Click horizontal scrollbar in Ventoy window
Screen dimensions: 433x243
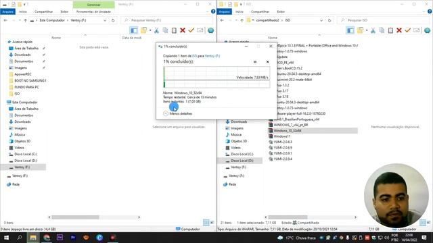[x=75, y=217]
